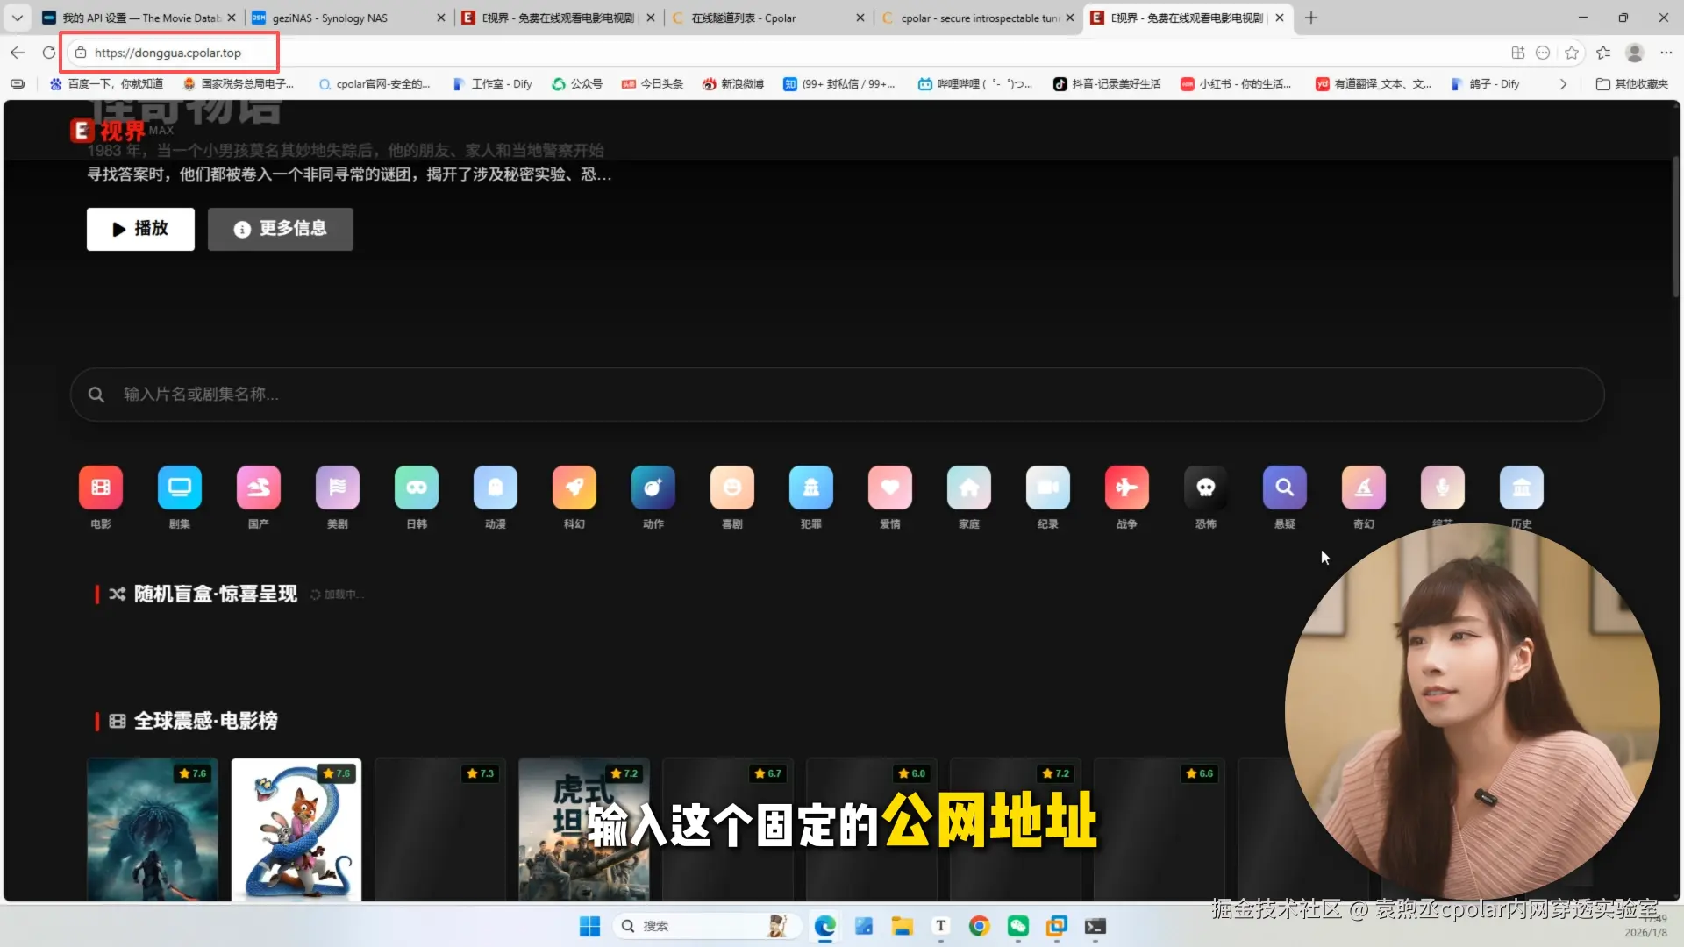Select the 悬疑 mystery magnifier icon
This screenshot has height=947, width=1684.
[x=1285, y=488]
